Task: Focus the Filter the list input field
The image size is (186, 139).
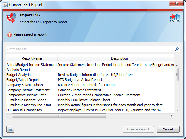Action: click(x=90, y=49)
